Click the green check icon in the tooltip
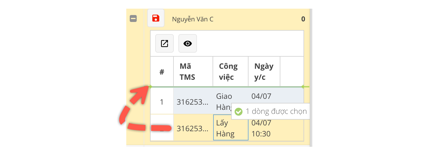The width and height of the screenshot is (435, 152). pyautogui.click(x=238, y=111)
